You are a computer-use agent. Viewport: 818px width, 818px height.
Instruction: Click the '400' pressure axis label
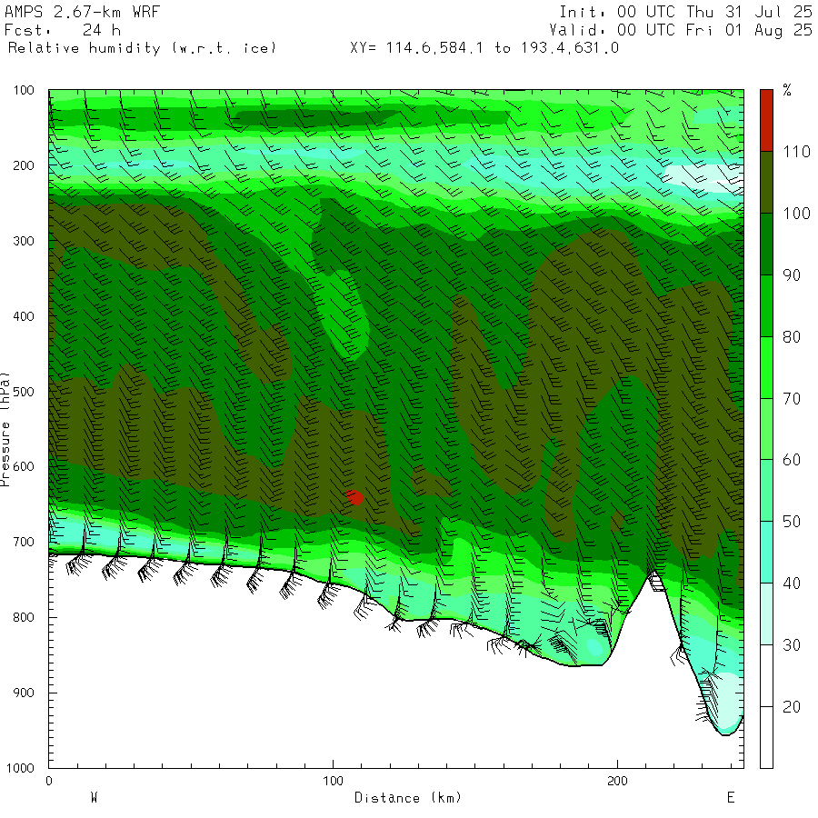tap(24, 316)
